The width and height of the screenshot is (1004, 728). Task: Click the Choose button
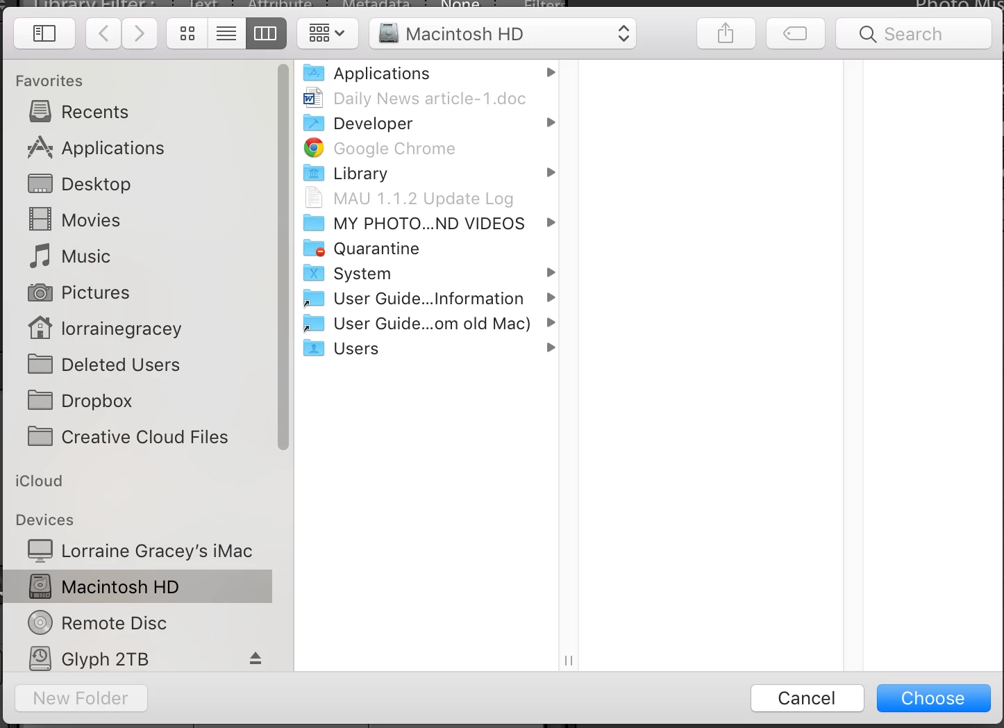(x=933, y=698)
